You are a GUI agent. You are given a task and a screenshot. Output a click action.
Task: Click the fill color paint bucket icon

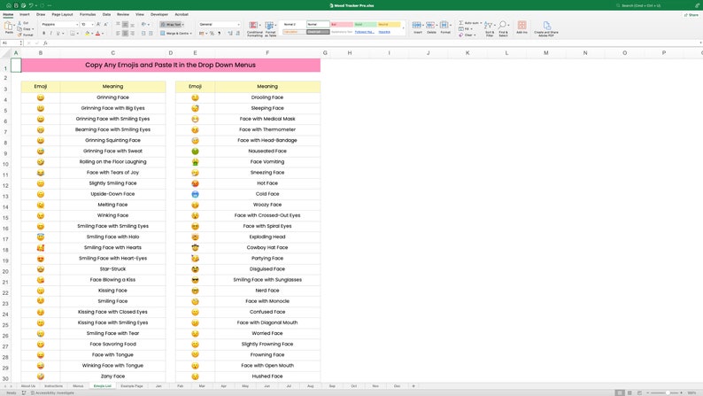point(88,33)
